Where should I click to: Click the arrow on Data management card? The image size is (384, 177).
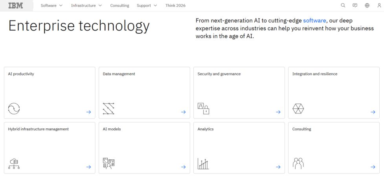click(184, 112)
